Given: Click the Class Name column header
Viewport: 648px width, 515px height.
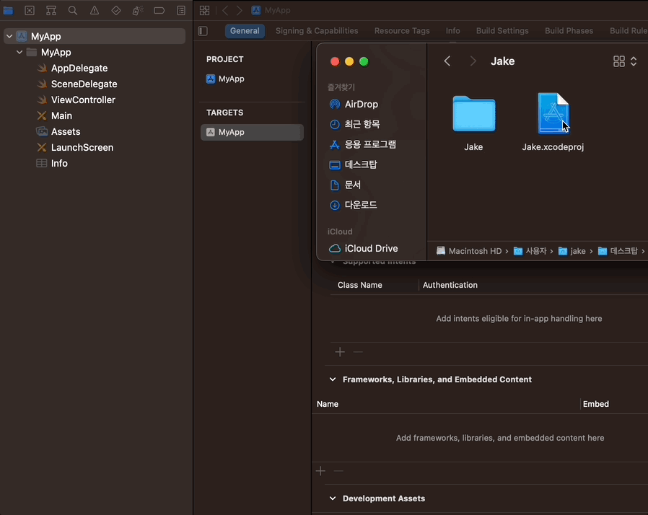Looking at the screenshot, I should point(359,286).
